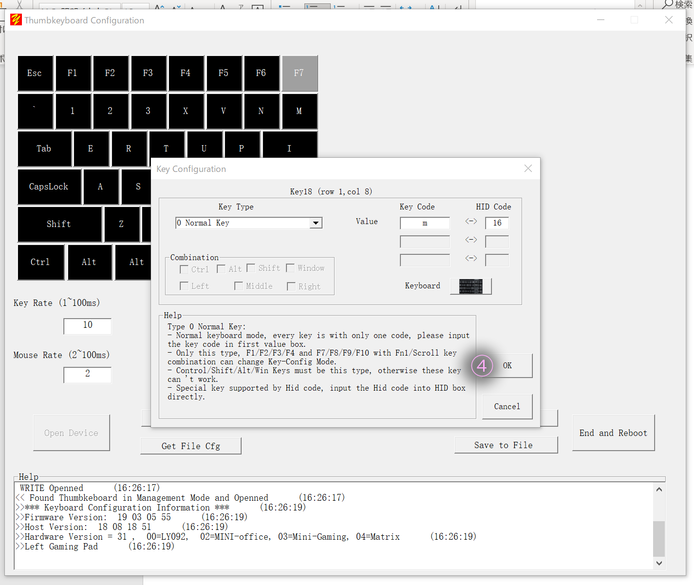
Task: Click the keyboard picker icon button
Action: coord(470,286)
